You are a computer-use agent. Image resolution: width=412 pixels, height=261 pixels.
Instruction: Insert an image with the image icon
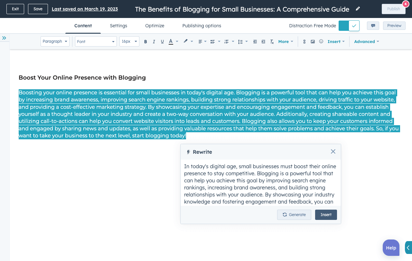(x=313, y=41)
